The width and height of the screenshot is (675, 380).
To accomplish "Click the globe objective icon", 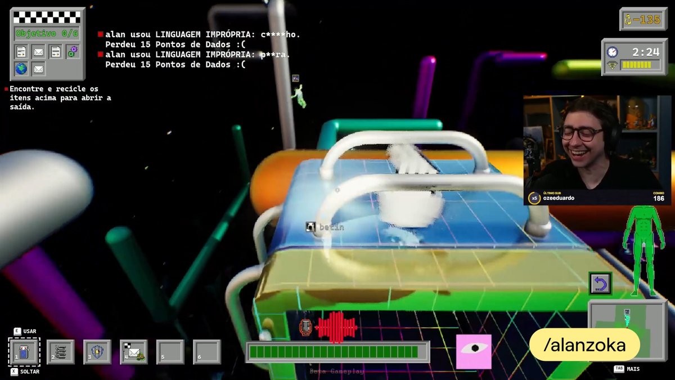I will 21,69.
